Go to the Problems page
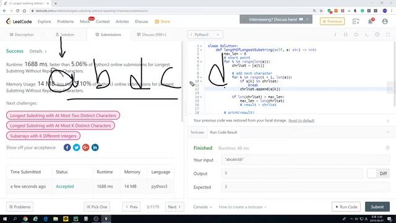The image size is (396, 223). [x=66, y=22]
